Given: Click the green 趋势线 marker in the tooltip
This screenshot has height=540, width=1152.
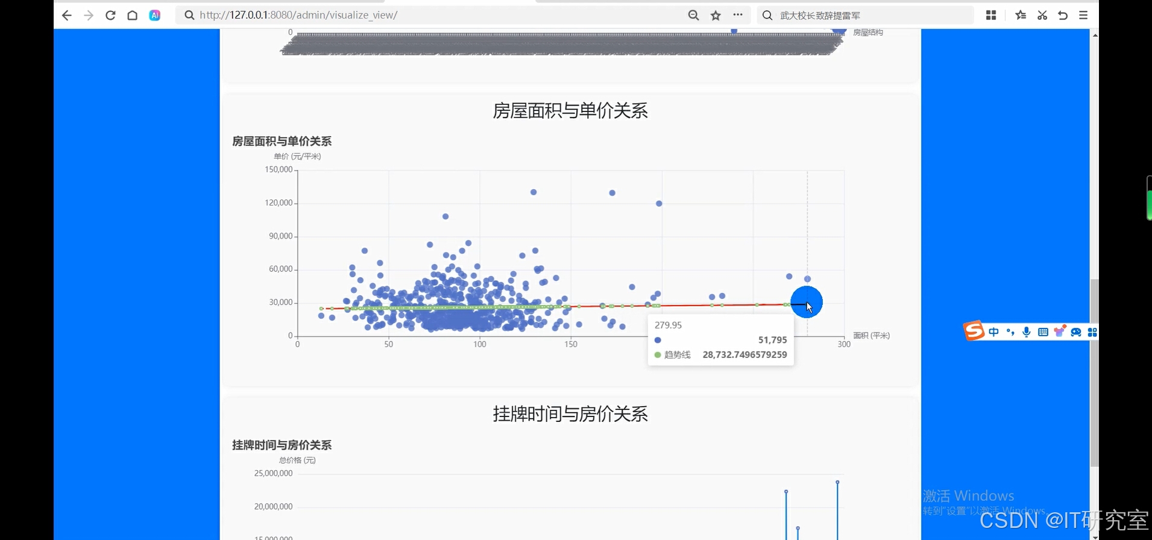Looking at the screenshot, I should (x=658, y=355).
